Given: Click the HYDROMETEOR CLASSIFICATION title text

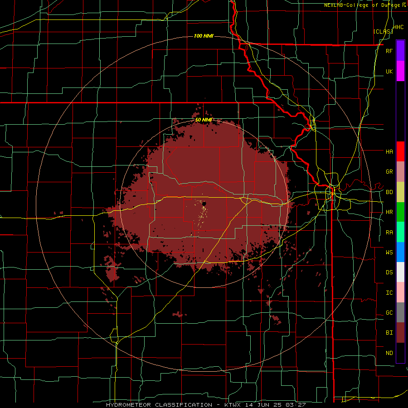Looking at the screenshot, I should click(159, 405).
